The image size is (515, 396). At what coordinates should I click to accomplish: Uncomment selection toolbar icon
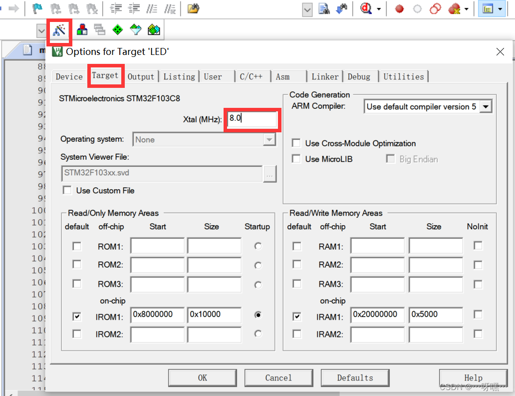click(170, 8)
